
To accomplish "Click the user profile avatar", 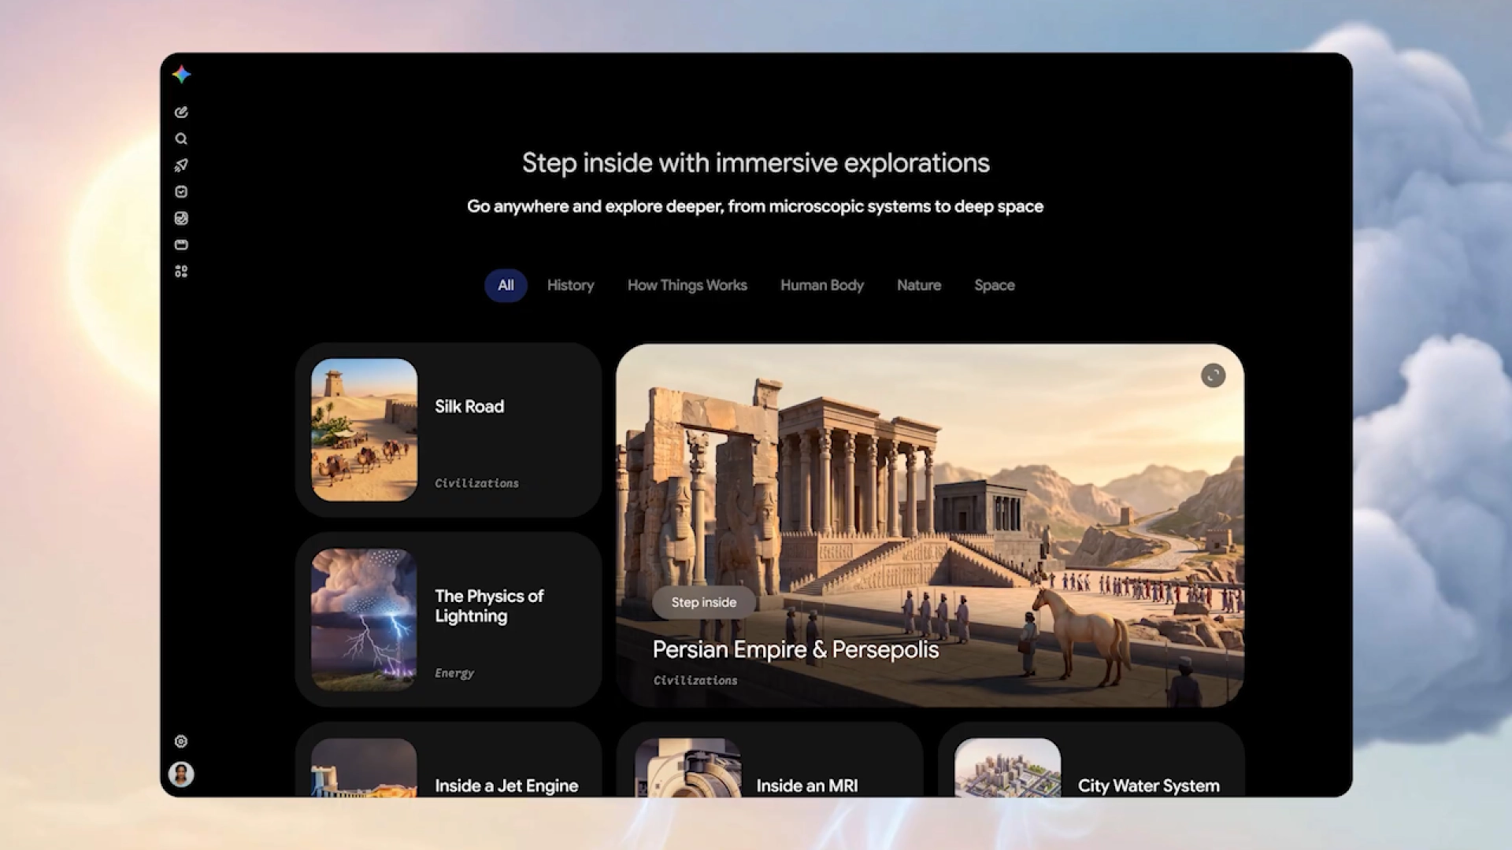I will tap(181, 774).
